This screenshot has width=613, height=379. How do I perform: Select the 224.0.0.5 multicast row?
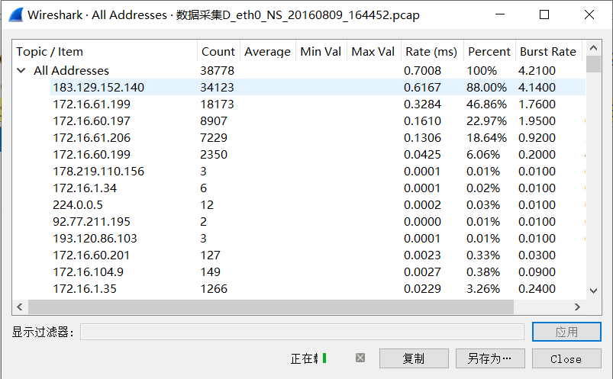[74, 205]
